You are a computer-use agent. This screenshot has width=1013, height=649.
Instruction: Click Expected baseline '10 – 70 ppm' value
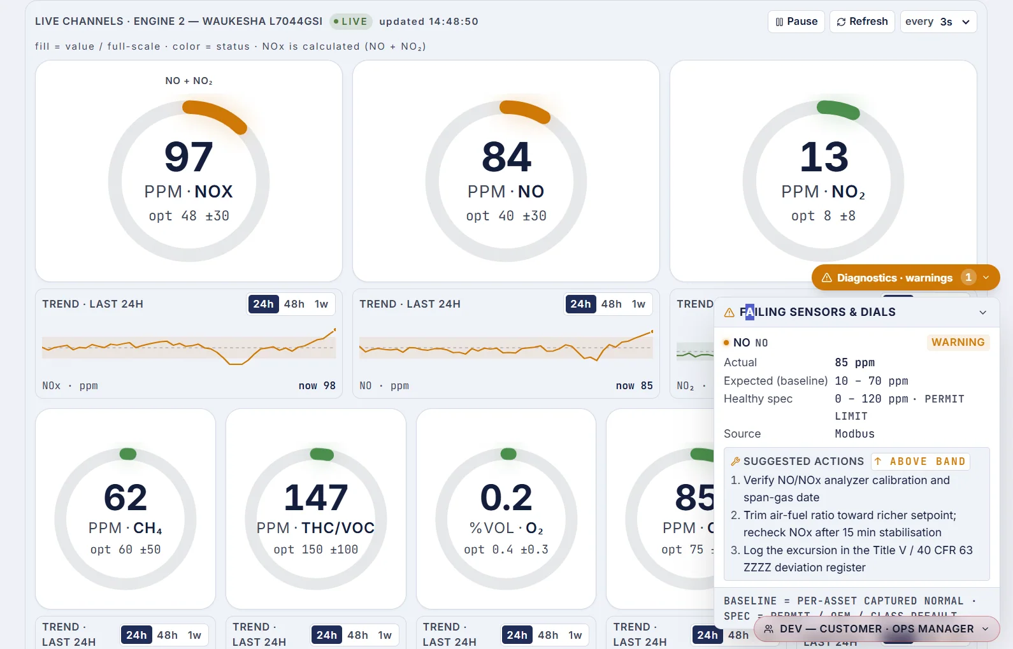coord(872,381)
